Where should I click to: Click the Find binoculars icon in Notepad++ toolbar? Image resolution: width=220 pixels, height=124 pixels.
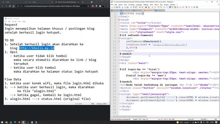(x=146, y=7)
